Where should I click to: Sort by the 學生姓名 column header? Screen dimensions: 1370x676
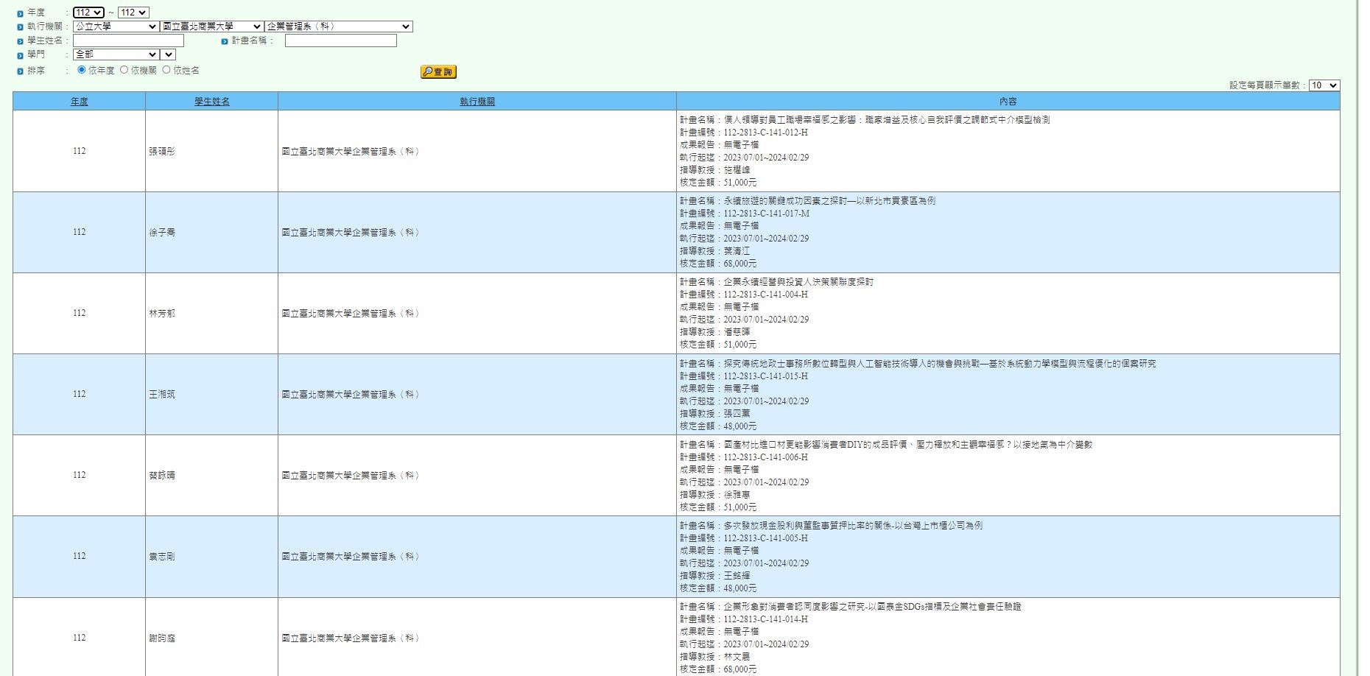point(212,102)
